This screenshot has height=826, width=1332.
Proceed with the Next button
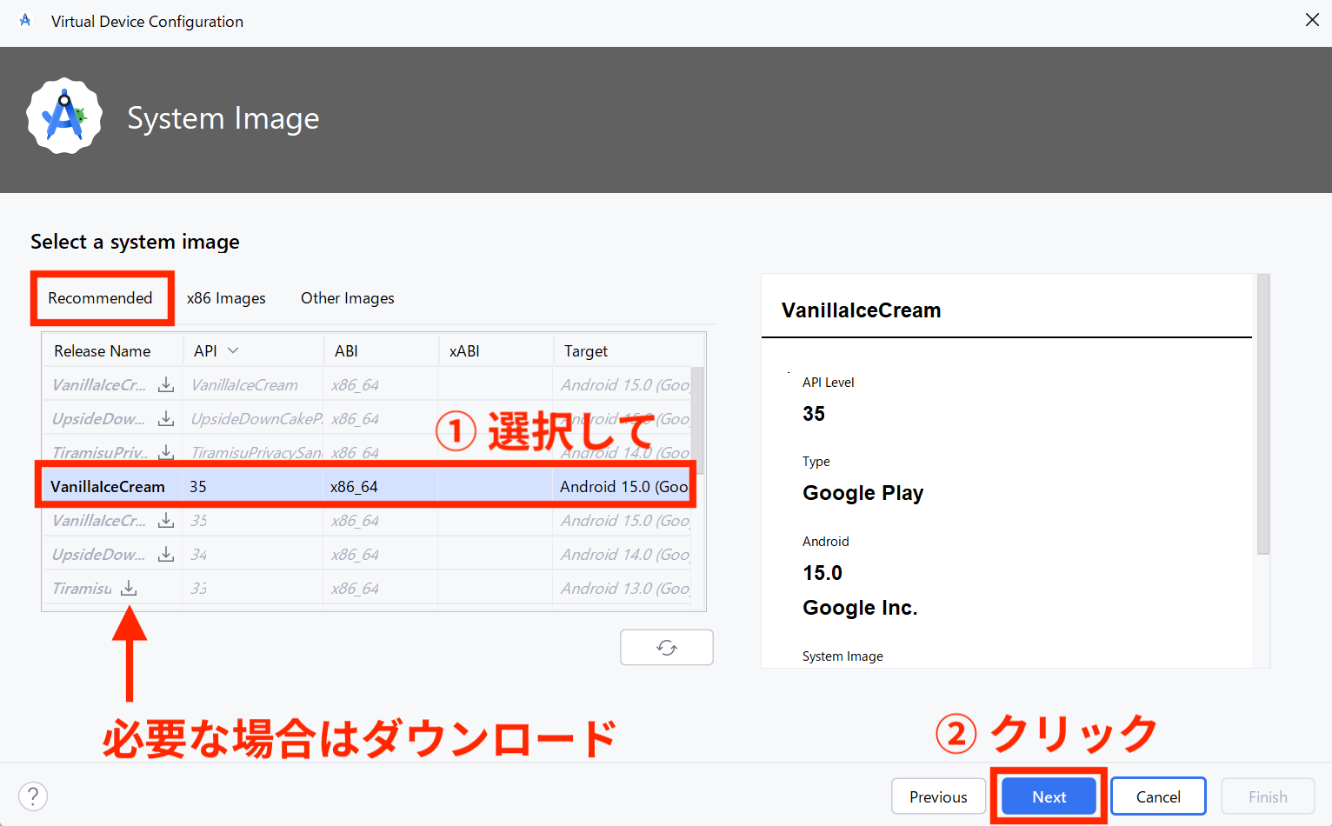[x=1049, y=796]
